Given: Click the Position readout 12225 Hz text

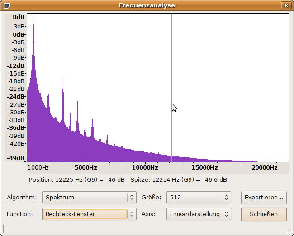Looking at the screenshot, I should (x=77, y=180).
